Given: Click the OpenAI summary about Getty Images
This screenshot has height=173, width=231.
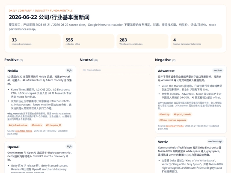Looking at the screenshot, I should (39, 156).
